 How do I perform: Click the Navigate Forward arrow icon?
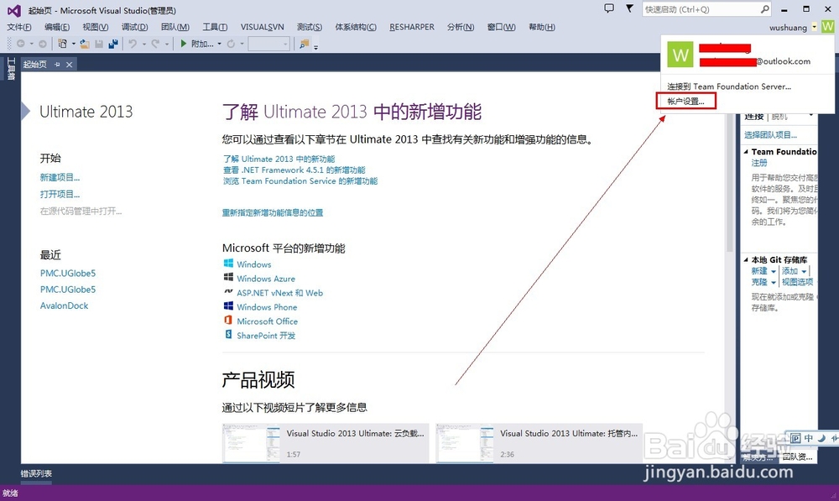[42, 44]
